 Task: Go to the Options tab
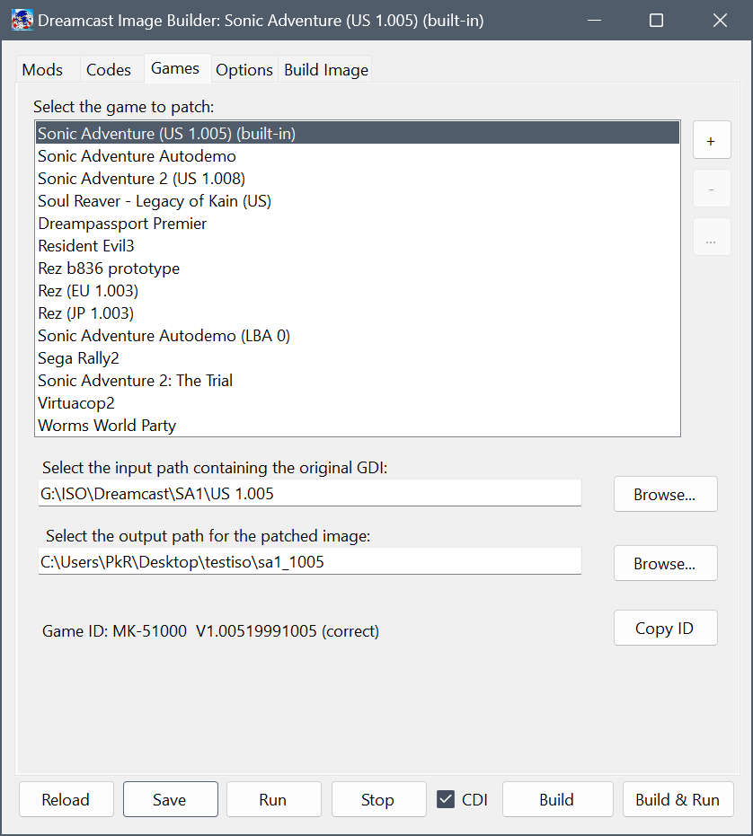[244, 69]
